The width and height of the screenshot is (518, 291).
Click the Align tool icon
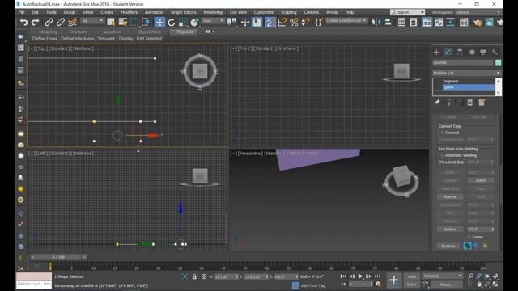coord(388,23)
